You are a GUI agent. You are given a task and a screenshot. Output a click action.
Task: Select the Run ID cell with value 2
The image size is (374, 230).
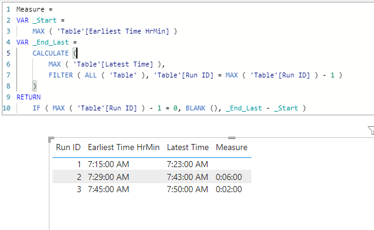coord(79,177)
